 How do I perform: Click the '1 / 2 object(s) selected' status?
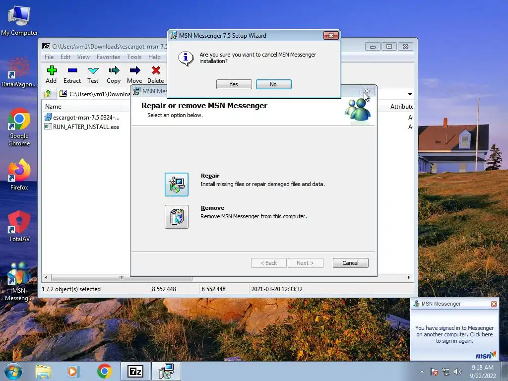[71, 289]
